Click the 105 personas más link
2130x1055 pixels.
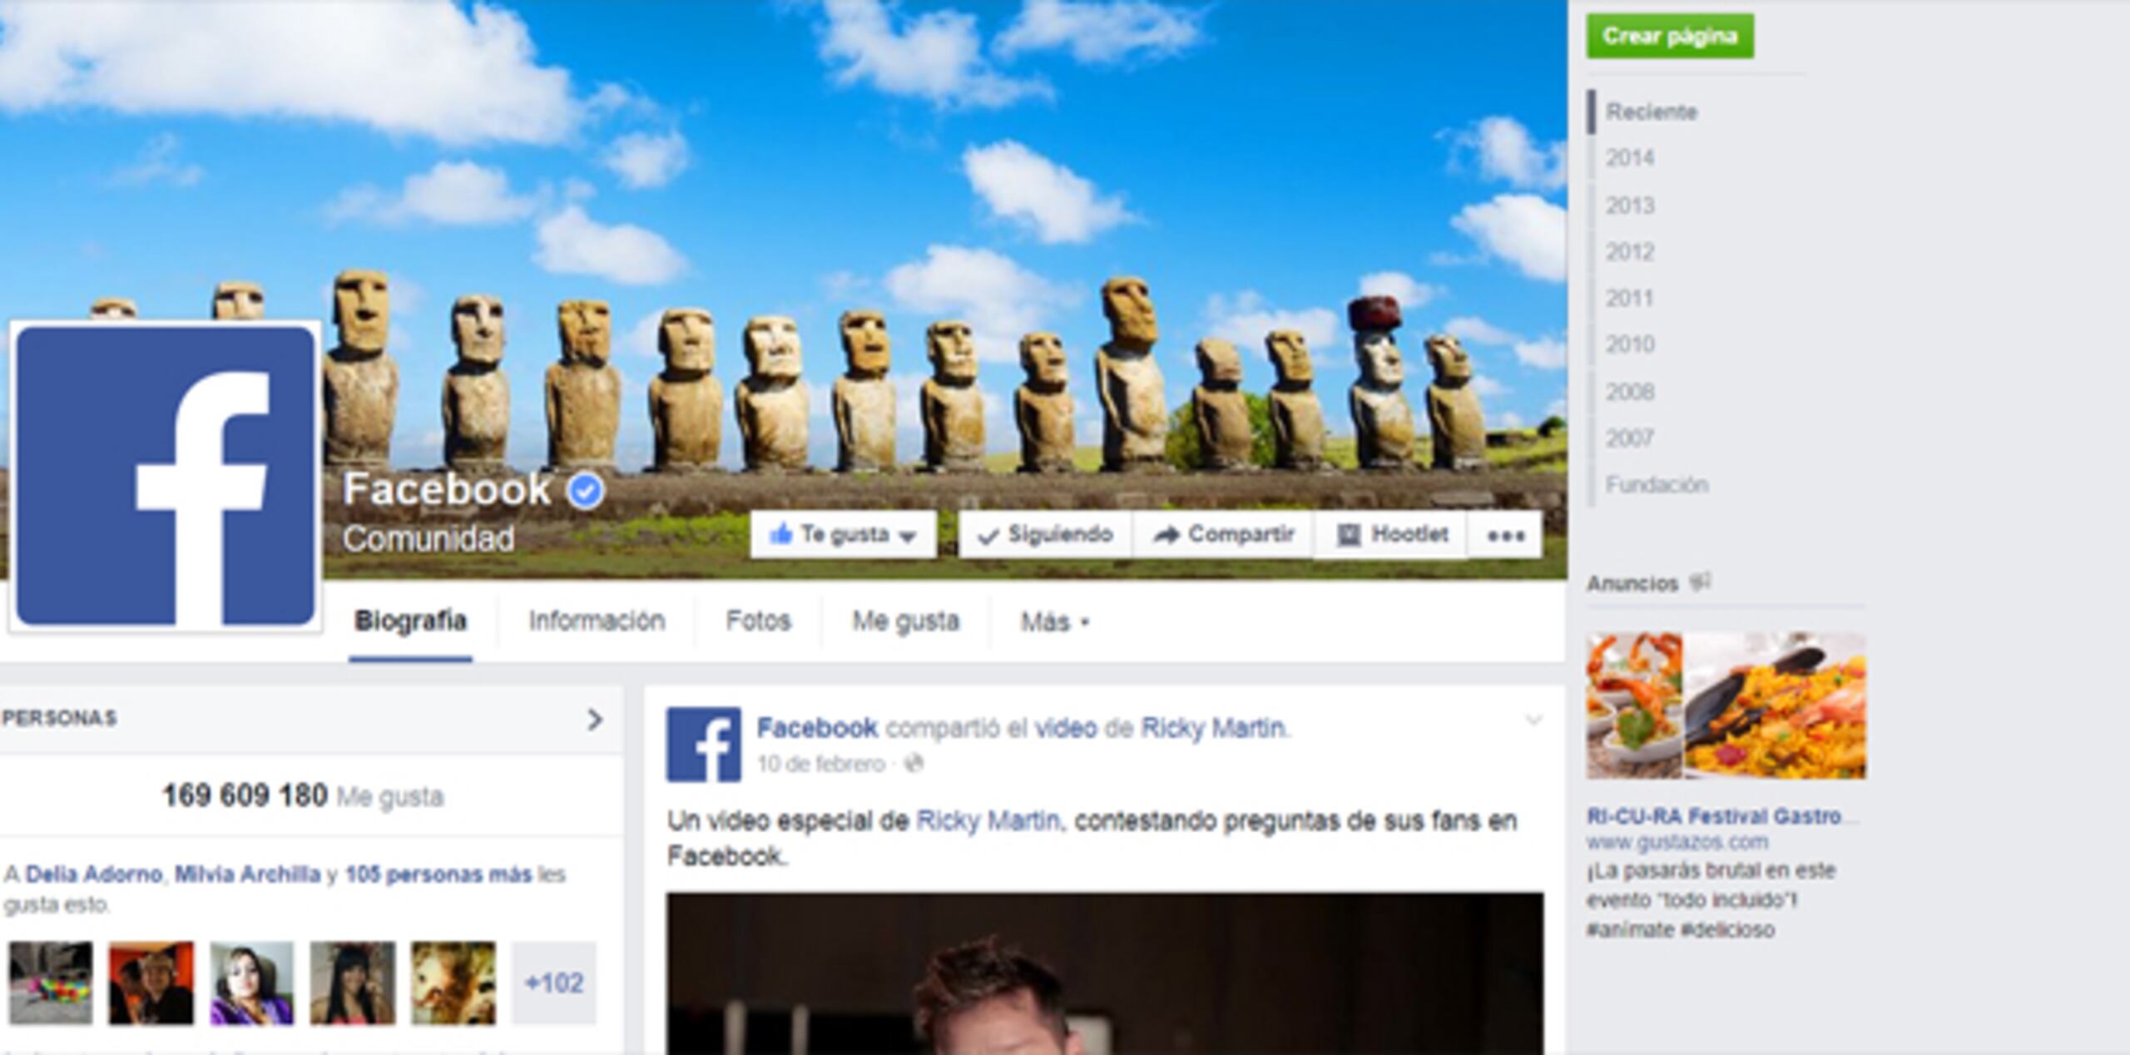click(438, 874)
